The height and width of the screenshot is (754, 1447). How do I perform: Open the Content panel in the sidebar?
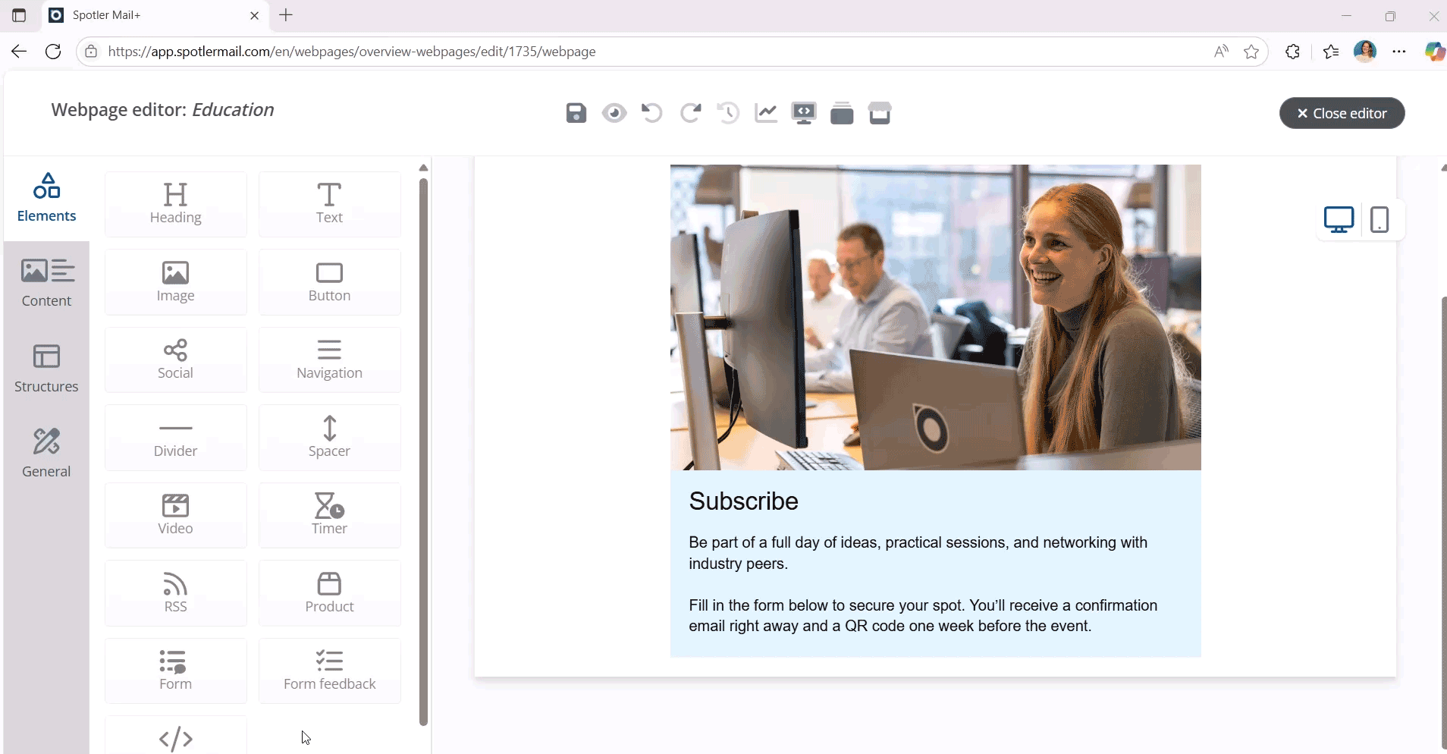tap(46, 281)
